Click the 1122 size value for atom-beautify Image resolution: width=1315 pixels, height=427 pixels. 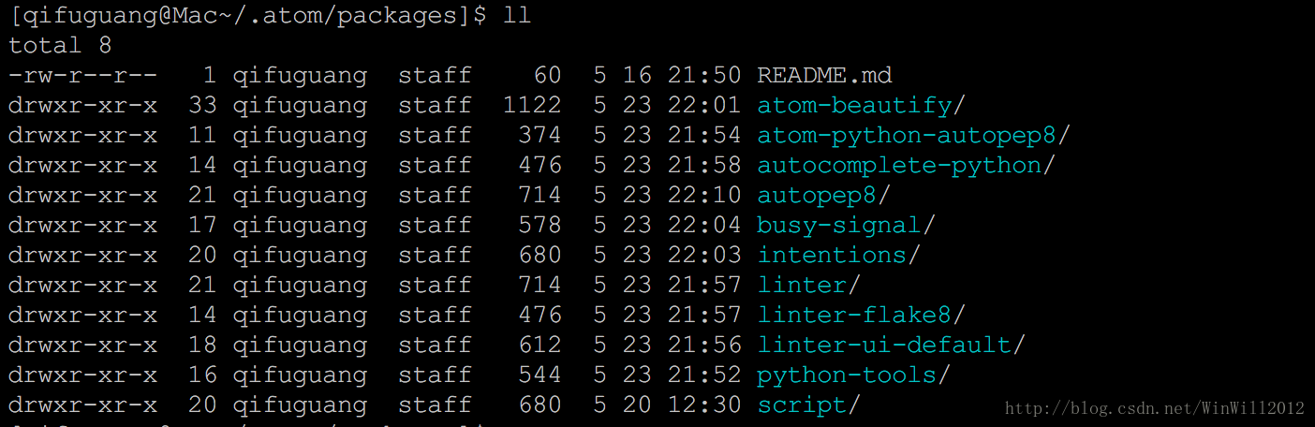(x=532, y=105)
